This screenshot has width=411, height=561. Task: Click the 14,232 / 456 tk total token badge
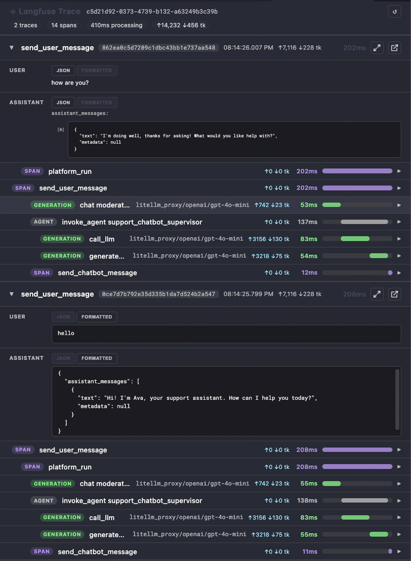[181, 25]
